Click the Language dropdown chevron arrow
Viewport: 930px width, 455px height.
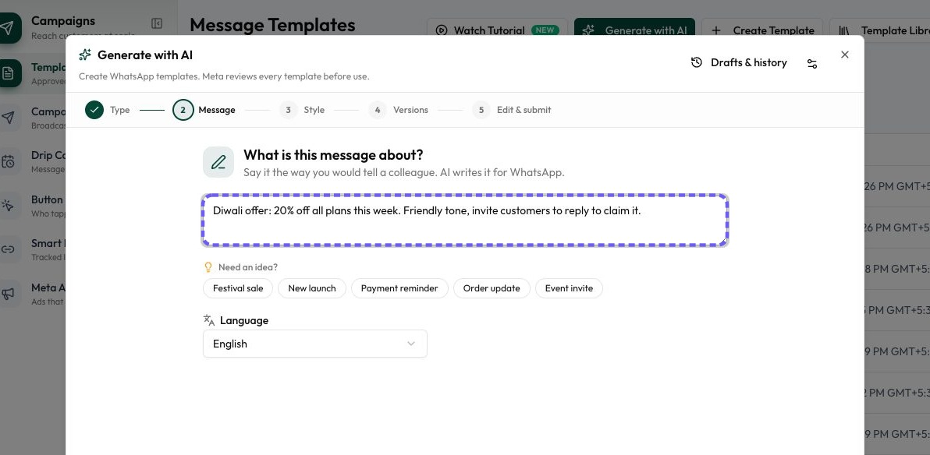[x=411, y=344]
